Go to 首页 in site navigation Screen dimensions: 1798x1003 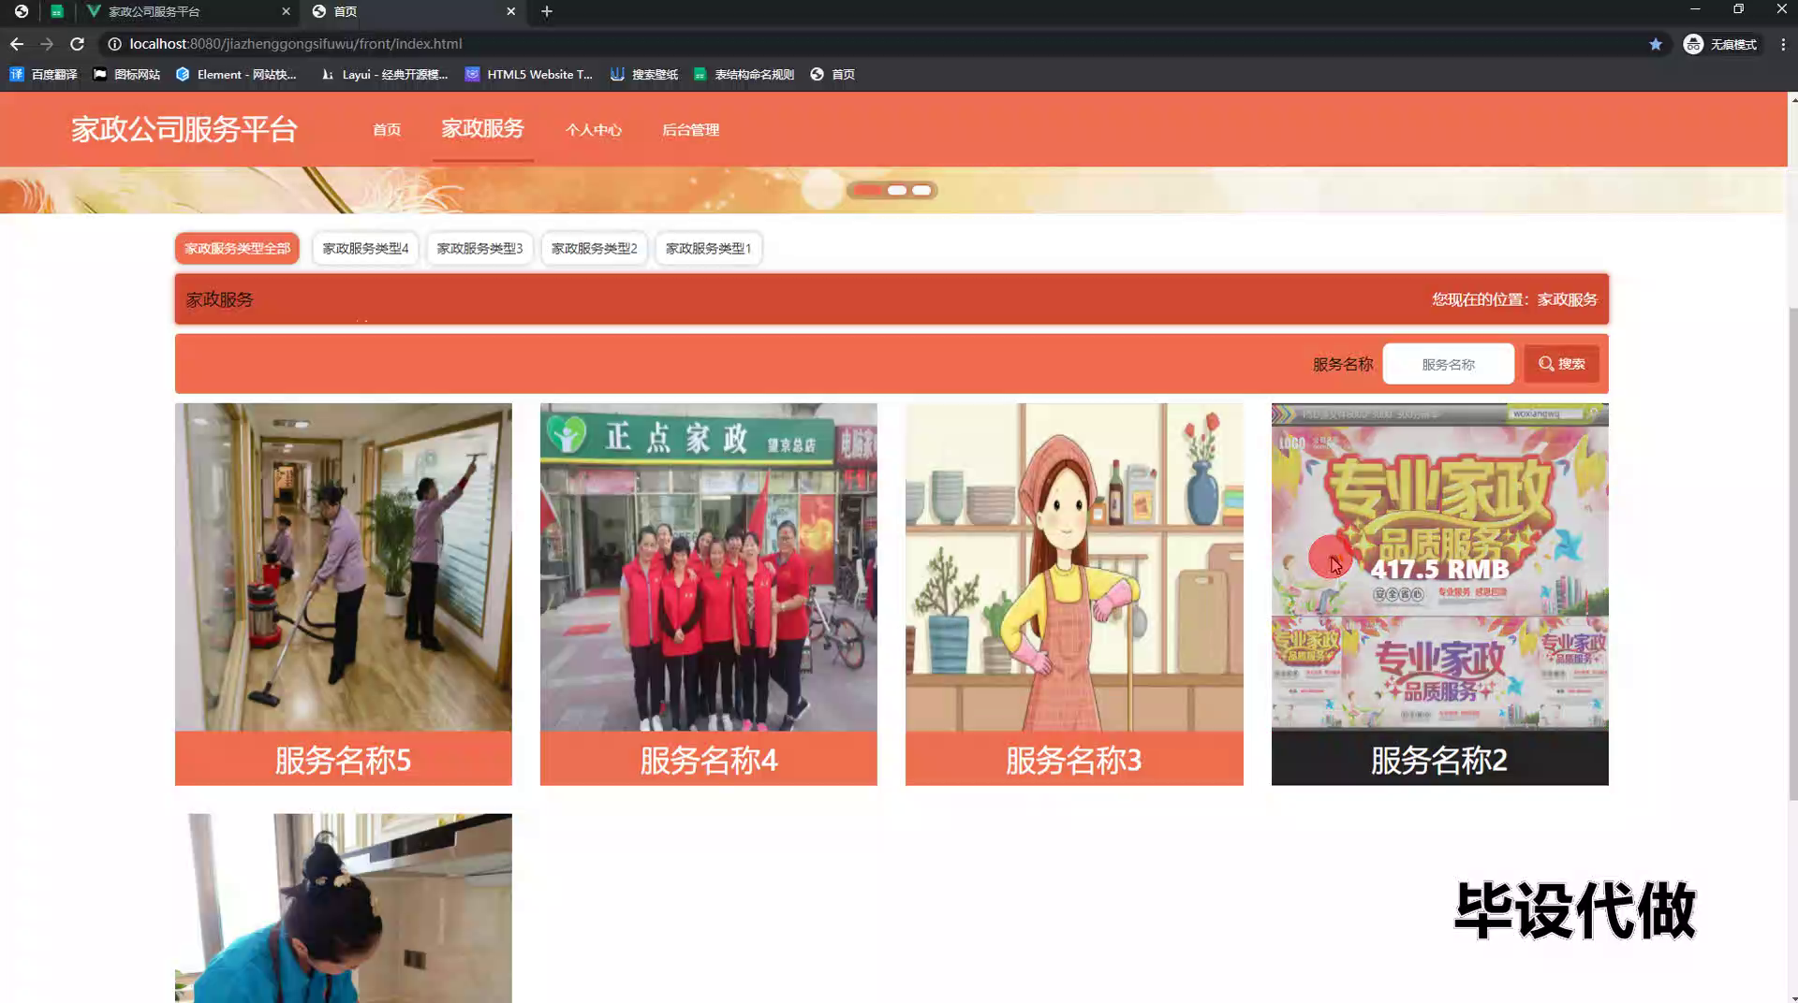[387, 130]
